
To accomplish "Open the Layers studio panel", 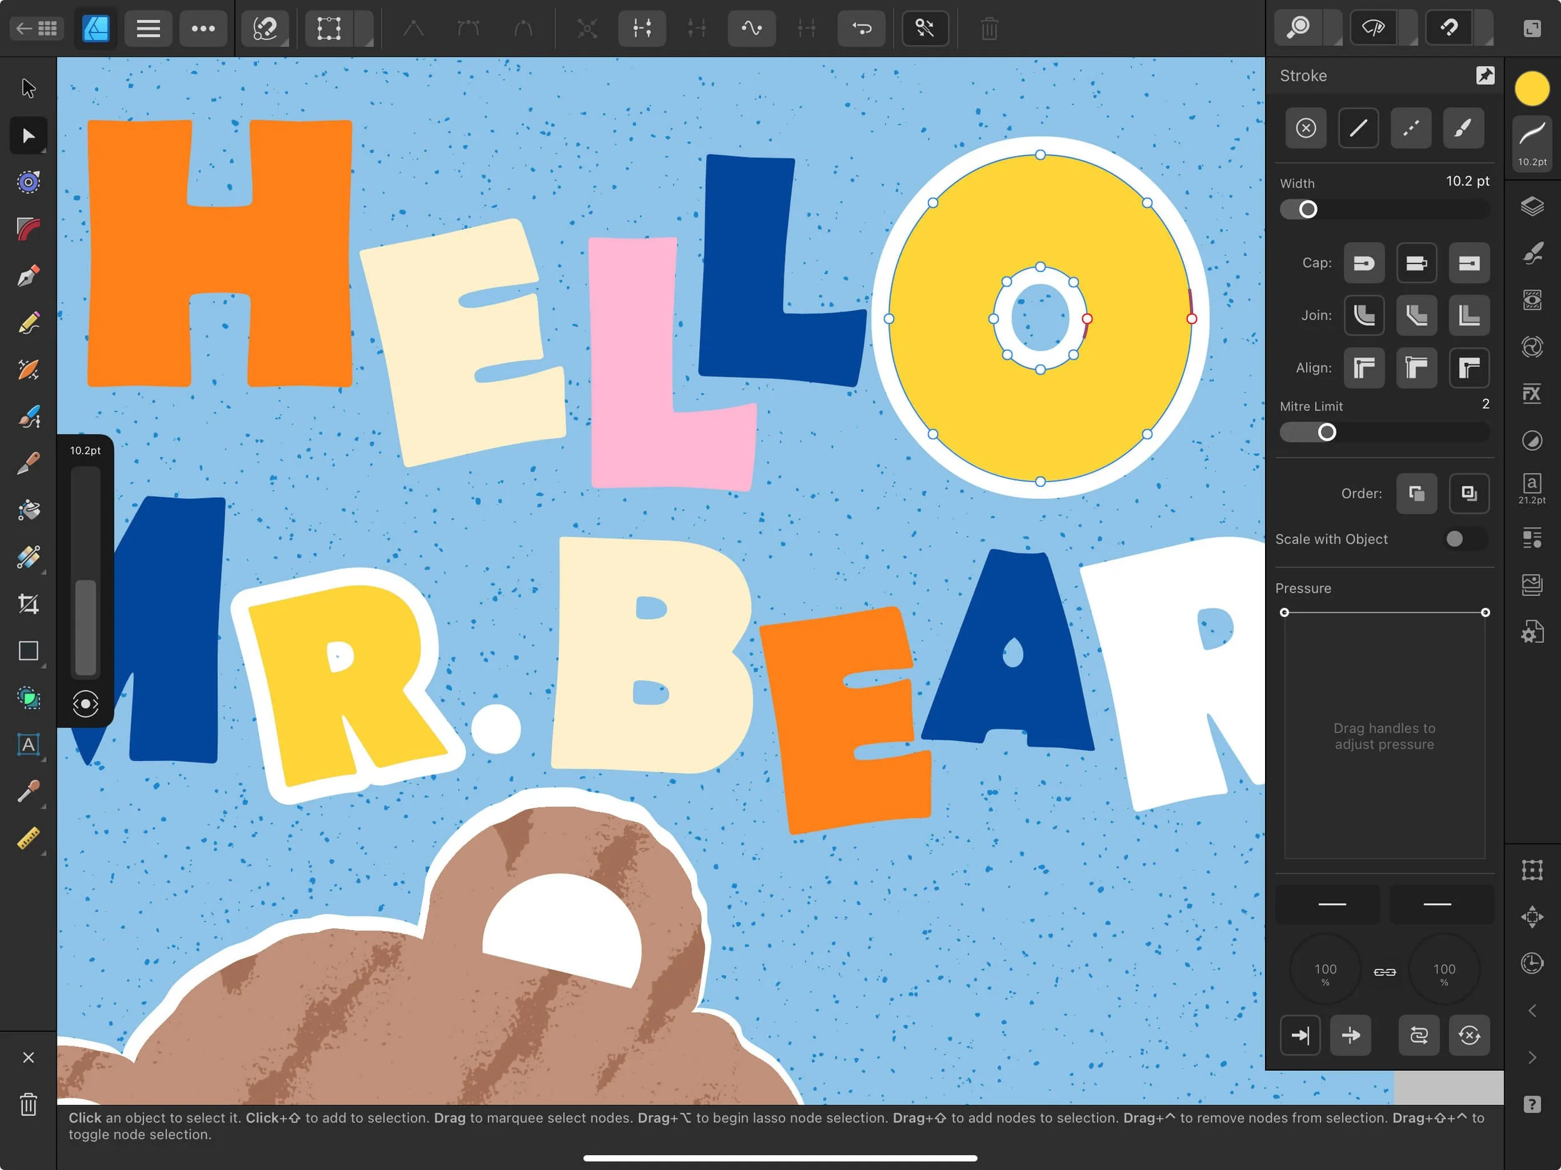I will (1532, 206).
